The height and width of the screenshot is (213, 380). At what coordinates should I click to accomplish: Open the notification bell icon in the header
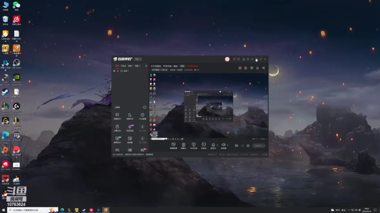click(257, 68)
